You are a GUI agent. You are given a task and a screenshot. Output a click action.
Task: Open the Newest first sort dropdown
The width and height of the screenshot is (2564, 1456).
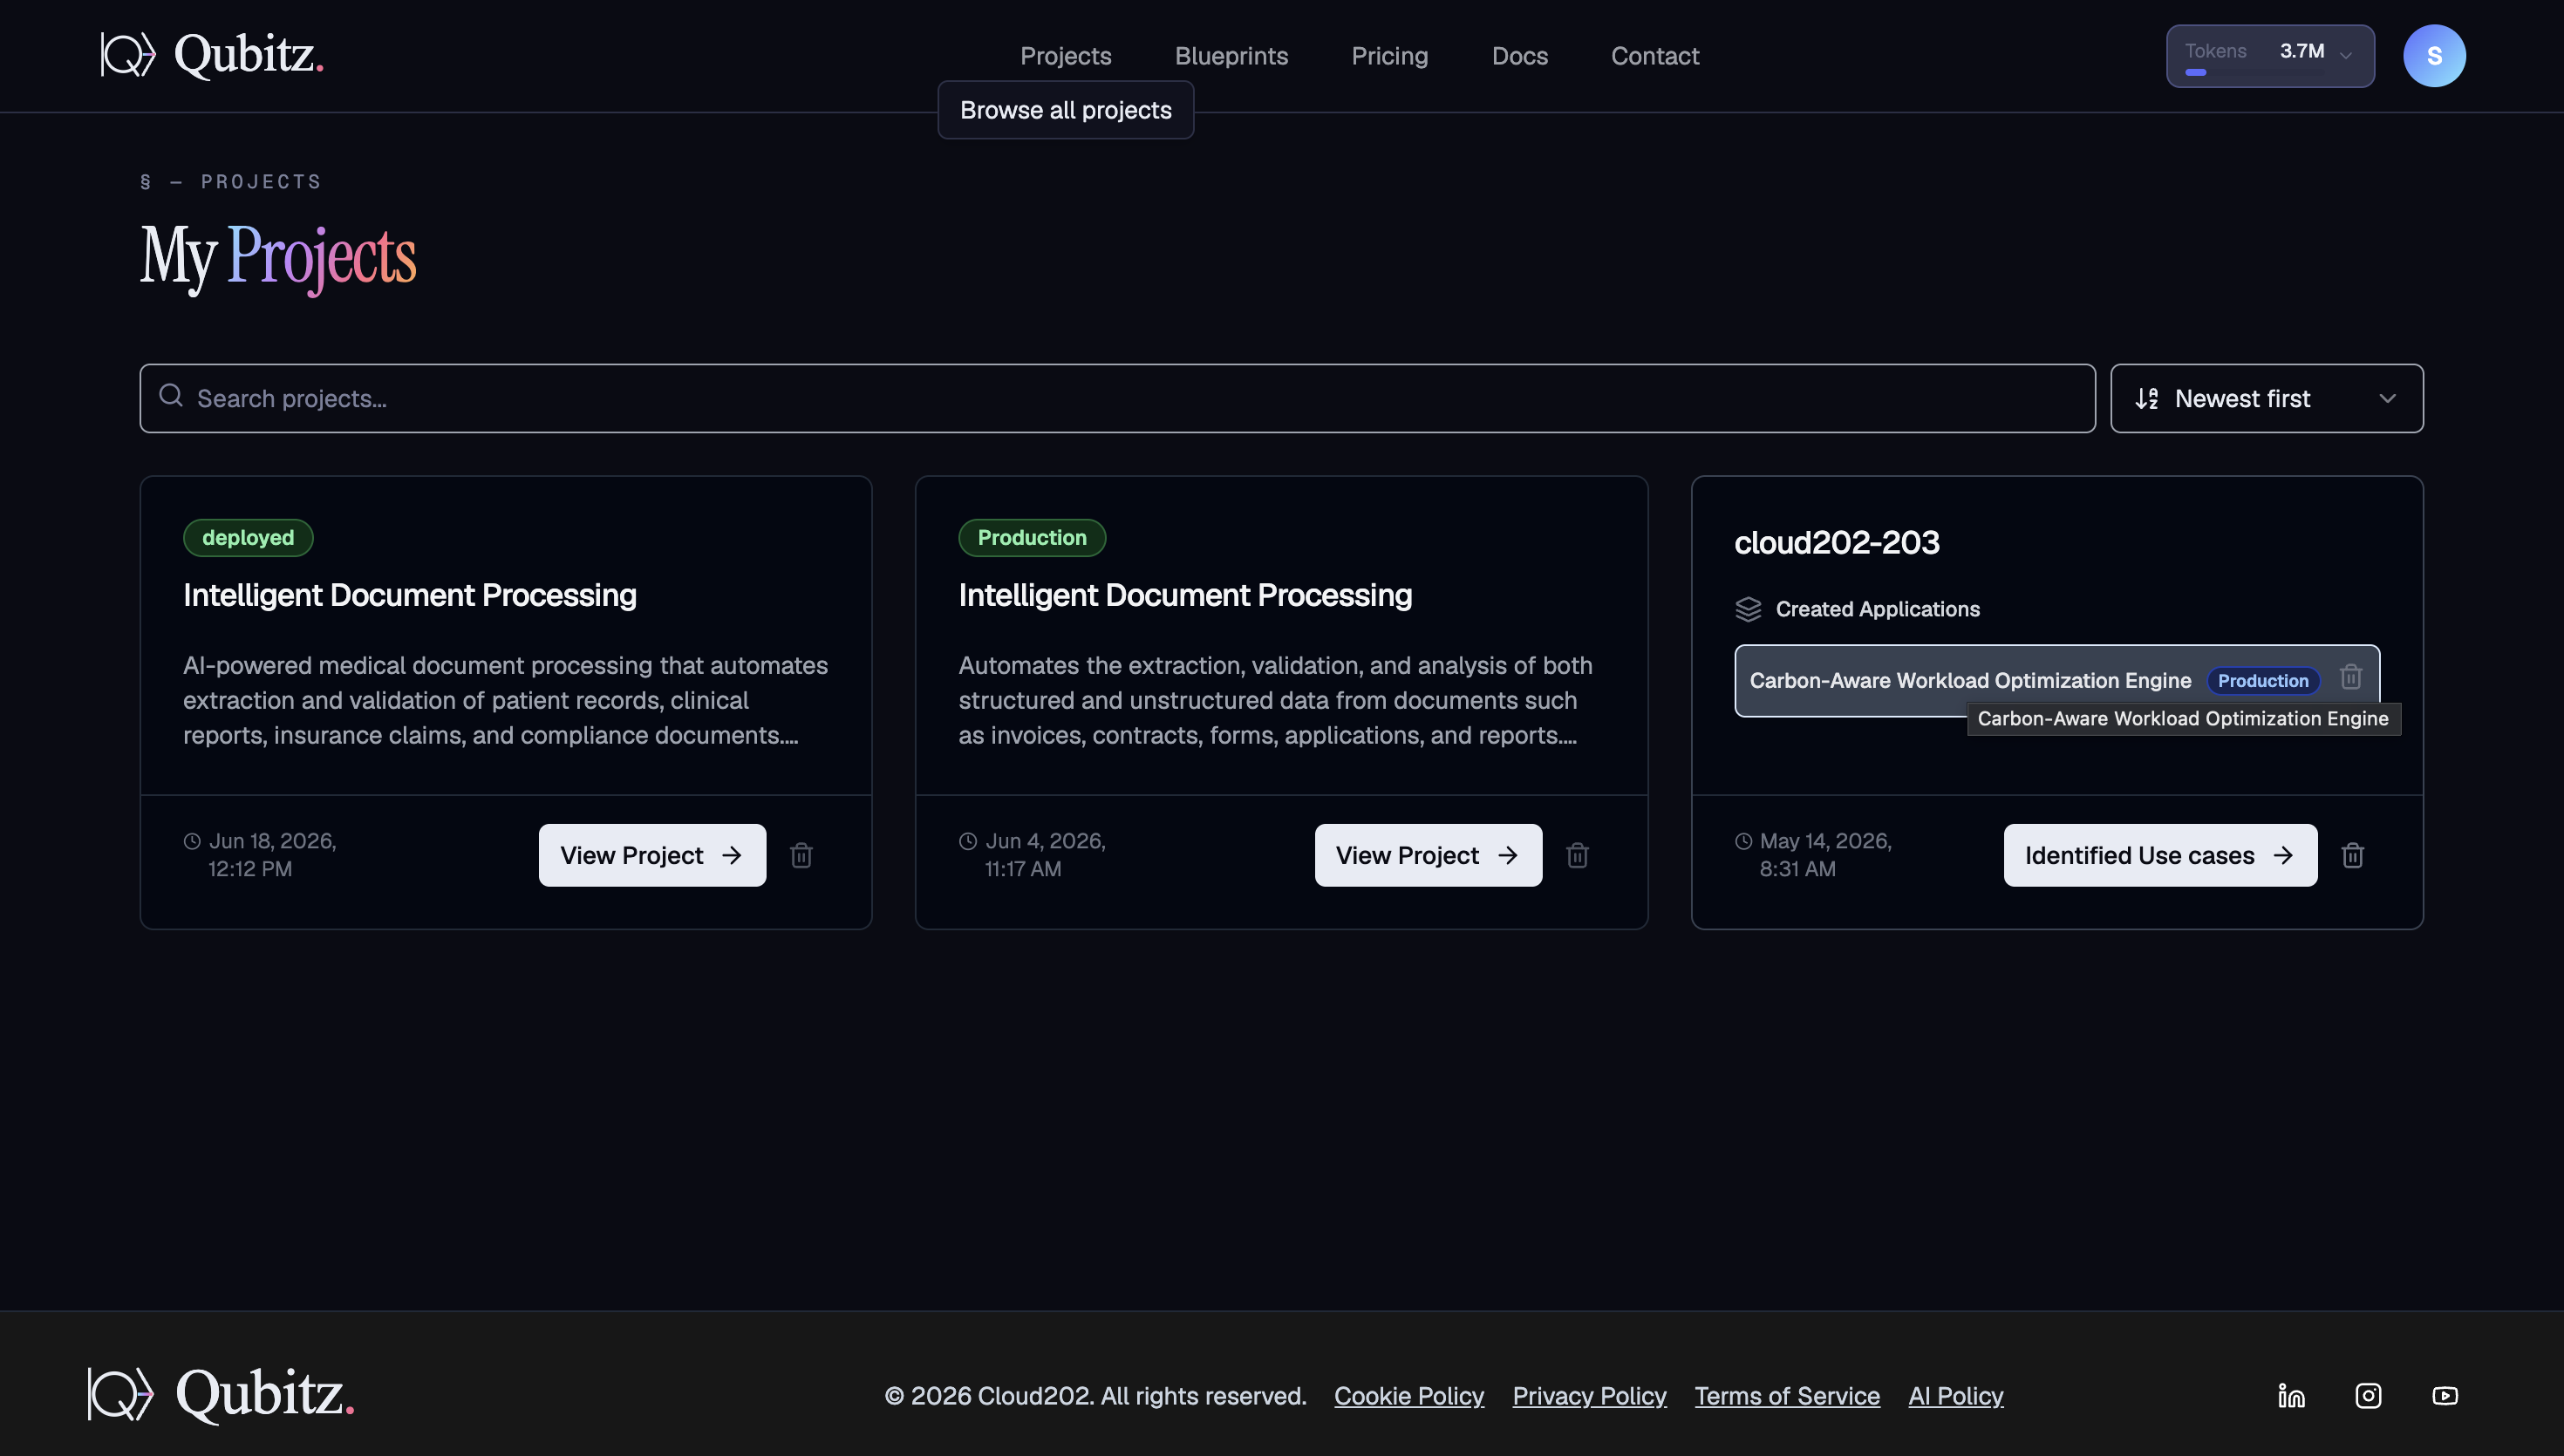point(2266,398)
